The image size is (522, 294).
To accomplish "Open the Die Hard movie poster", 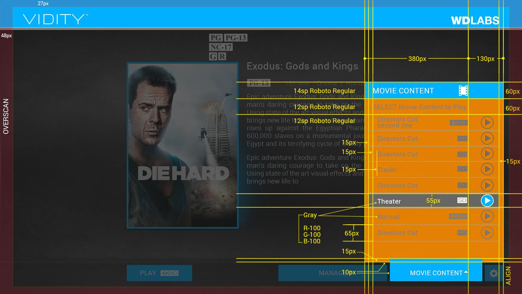I will (x=183, y=145).
